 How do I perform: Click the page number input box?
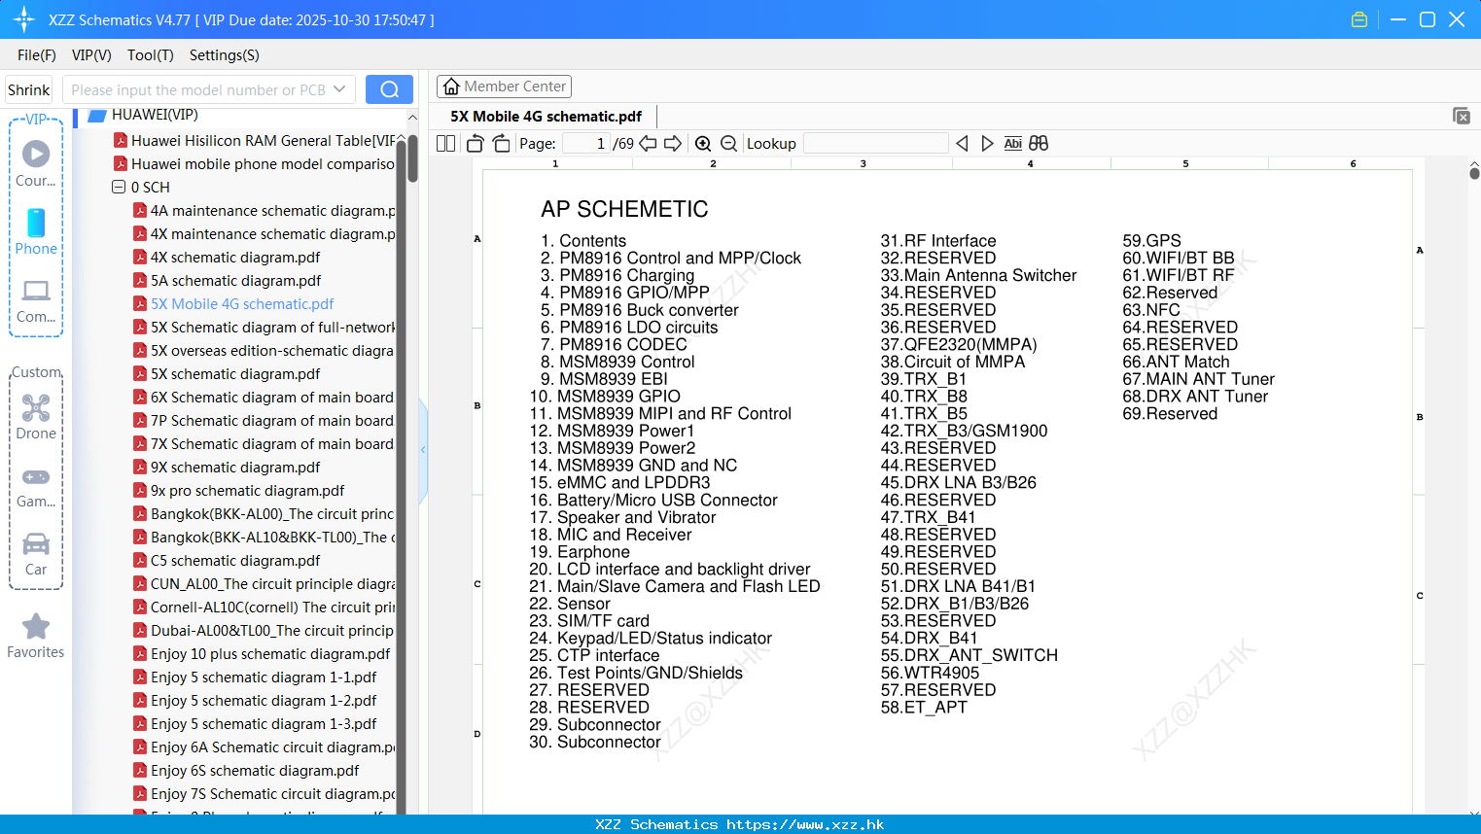pyautogui.click(x=585, y=144)
